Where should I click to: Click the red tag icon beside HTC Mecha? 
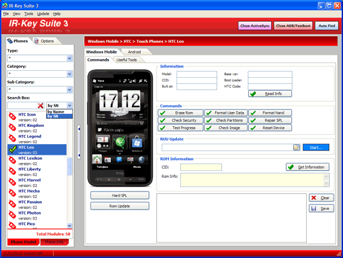[12, 193]
